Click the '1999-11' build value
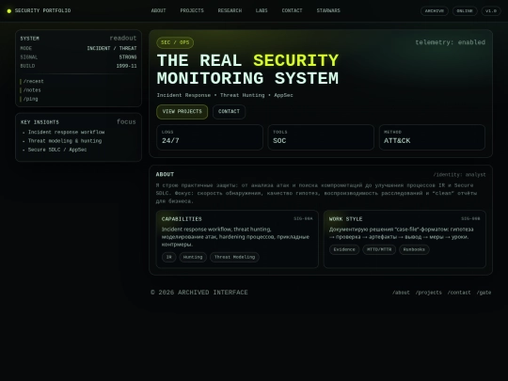Screen dimensions: 508x381 pyautogui.click(x=126, y=66)
